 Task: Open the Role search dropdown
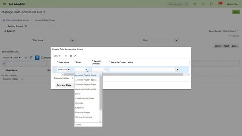tap(177, 40)
